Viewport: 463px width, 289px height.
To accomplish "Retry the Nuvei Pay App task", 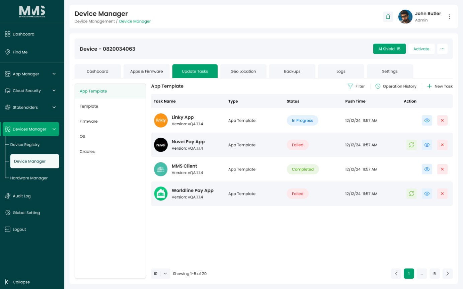I will pos(411,145).
